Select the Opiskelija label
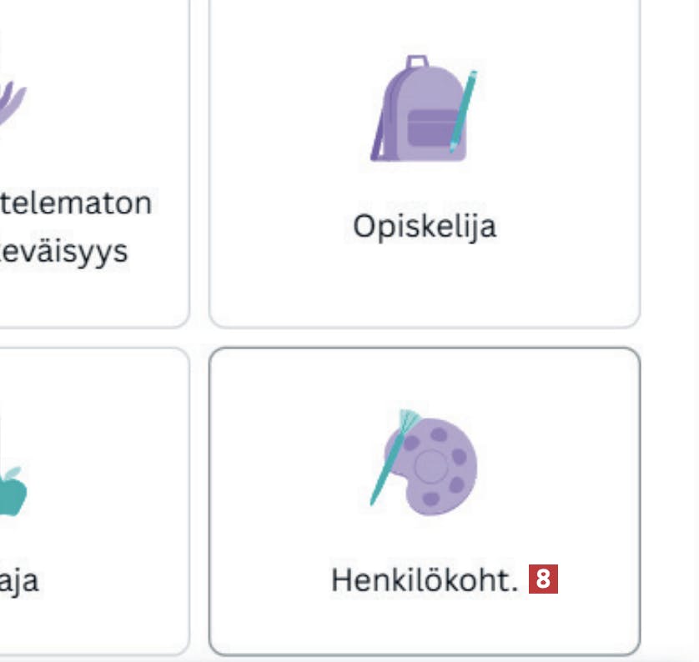Viewport: 699px width, 662px height. pyautogui.click(x=424, y=226)
